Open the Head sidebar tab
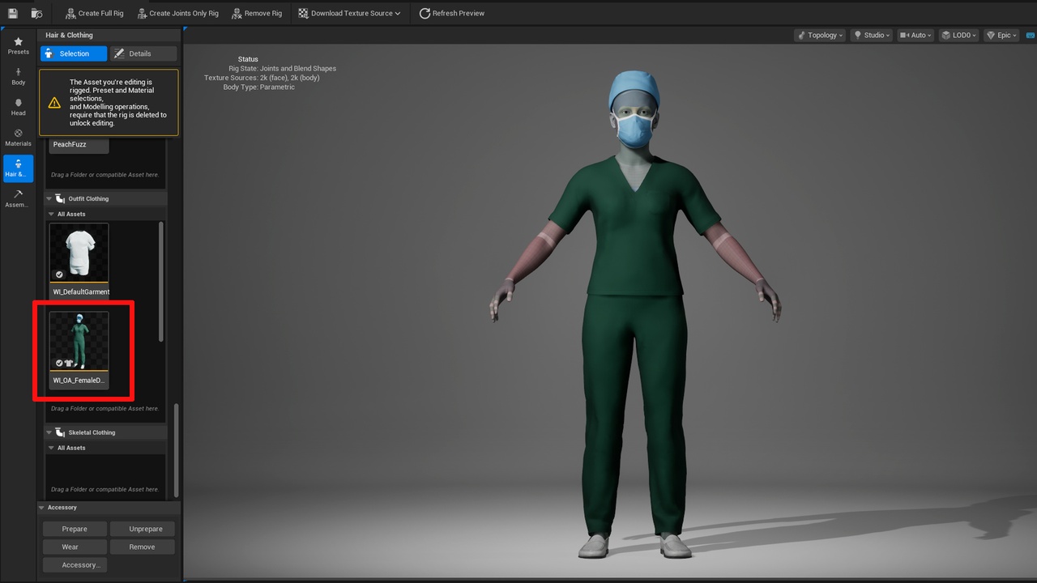 tap(18, 108)
